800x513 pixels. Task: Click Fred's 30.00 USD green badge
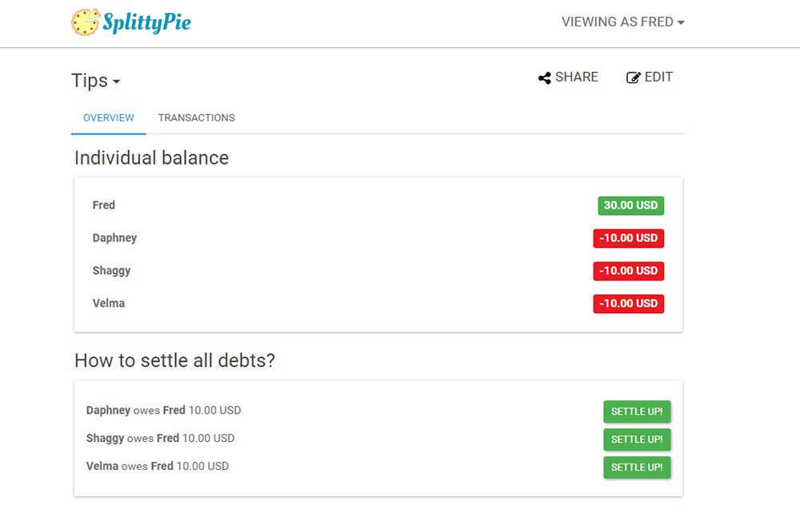(630, 206)
